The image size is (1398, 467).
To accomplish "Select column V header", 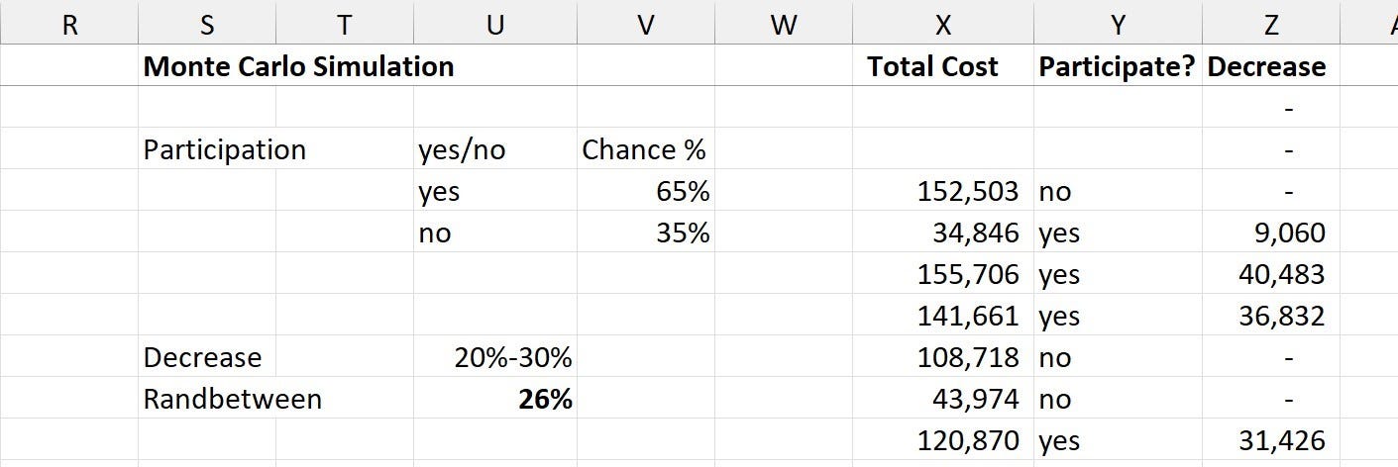I will coord(646,24).
